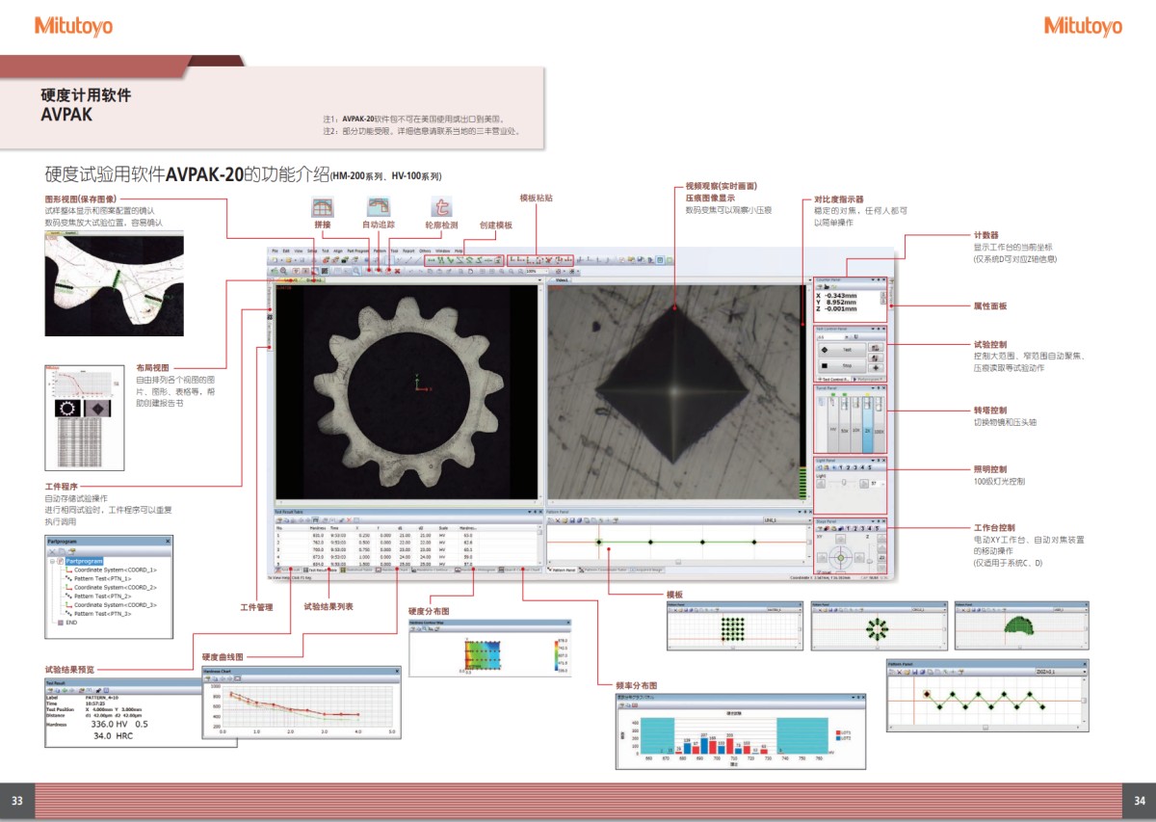The image size is (1156, 822).
Task: Select Coordinate System<COORD_1> in Partprogram tree
Action: point(114,570)
